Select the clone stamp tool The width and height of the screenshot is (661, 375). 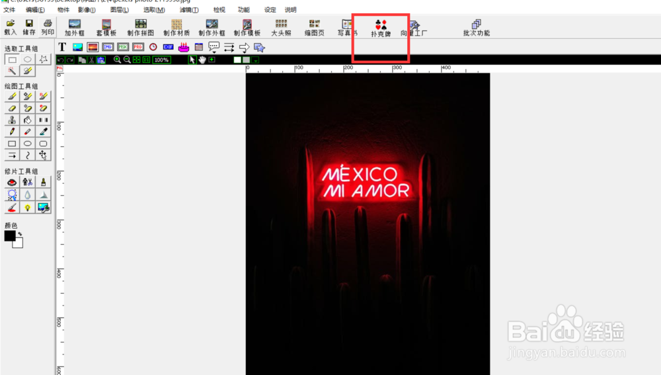(x=12, y=120)
